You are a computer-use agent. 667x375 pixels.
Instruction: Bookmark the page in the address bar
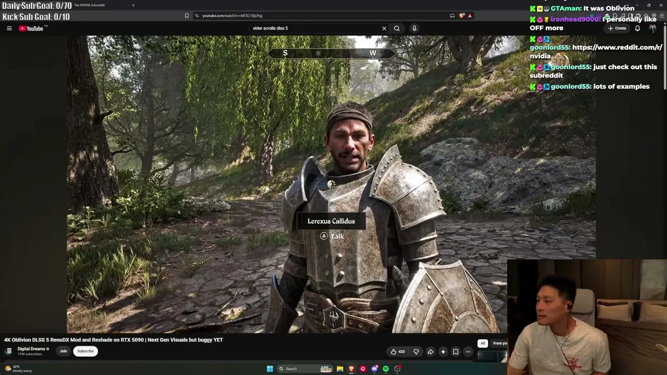click(187, 16)
